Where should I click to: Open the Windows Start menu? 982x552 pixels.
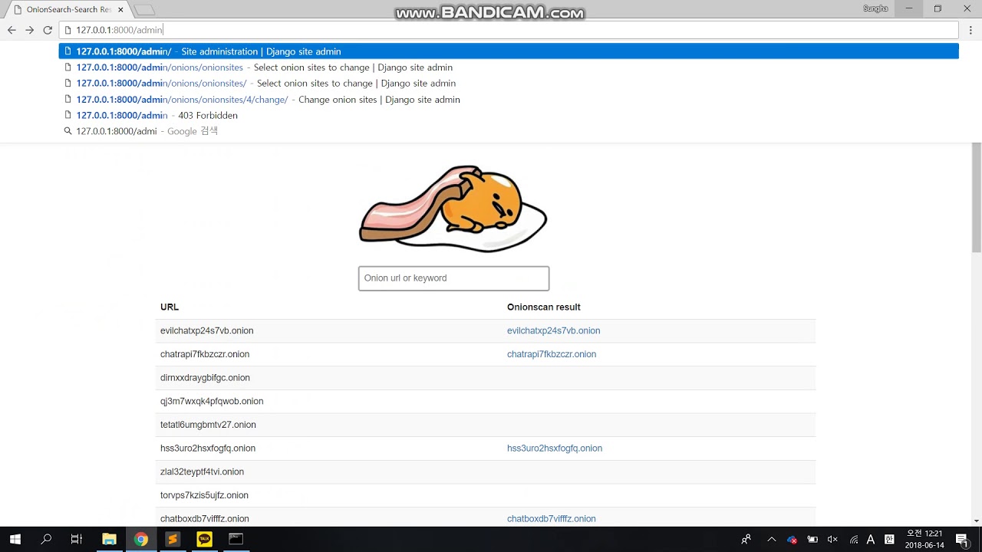click(15, 539)
